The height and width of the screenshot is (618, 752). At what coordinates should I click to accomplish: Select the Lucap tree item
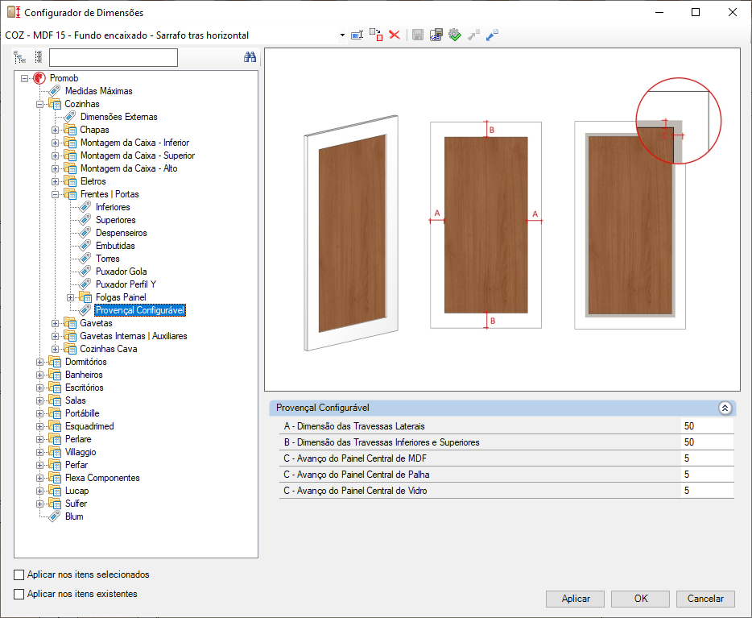click(77, 491)
